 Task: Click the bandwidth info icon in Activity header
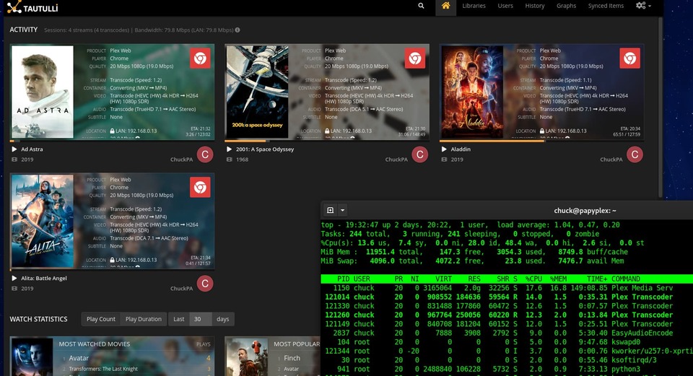237,30
